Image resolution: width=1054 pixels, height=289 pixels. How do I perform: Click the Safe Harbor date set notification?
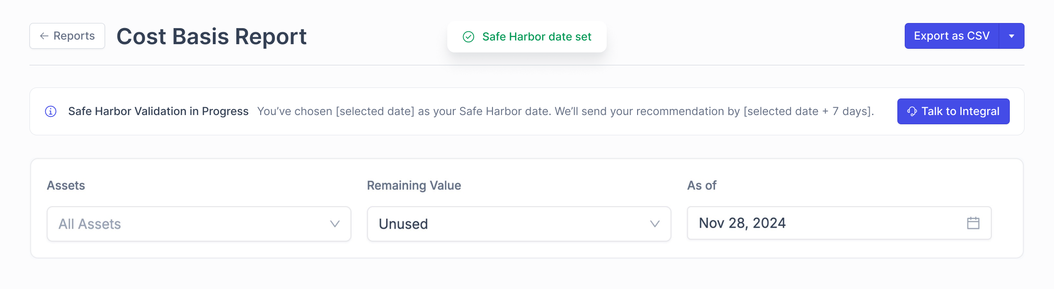(536, 37)
